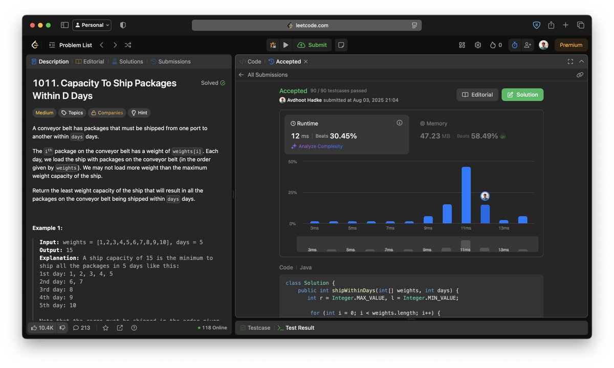Star the problem as favorite

(x=105, y=328)
